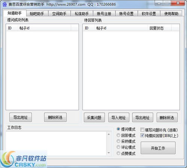This screenshot has width=187, height=168.
Task: Open the 软件设置 tab
Action: (149, 14)
